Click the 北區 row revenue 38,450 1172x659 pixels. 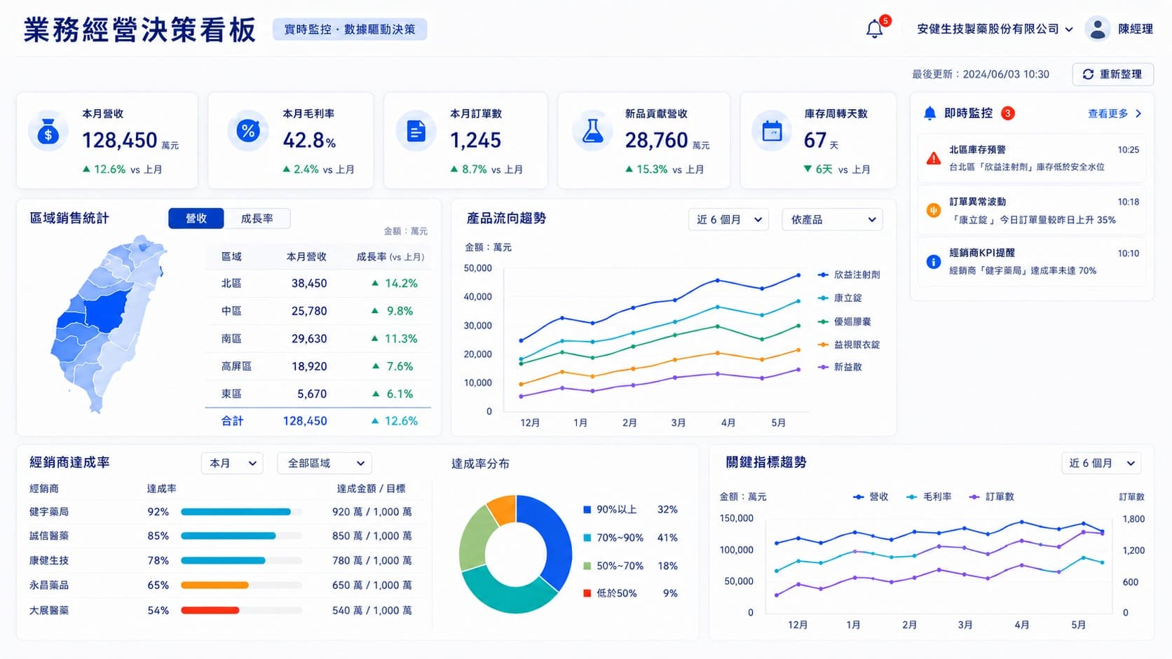(309, 284)
